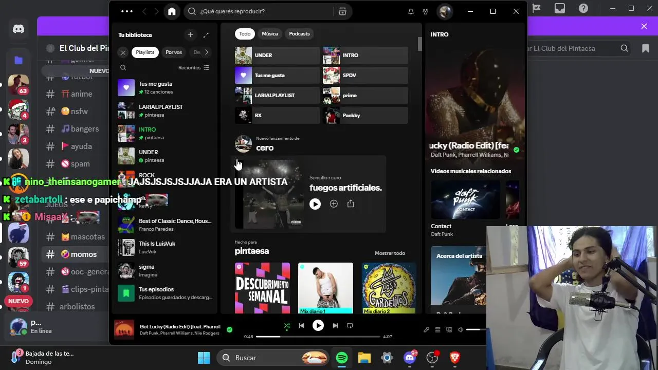Skip to next track
This screenshot has width=658, height=370.
pos(335,325)
